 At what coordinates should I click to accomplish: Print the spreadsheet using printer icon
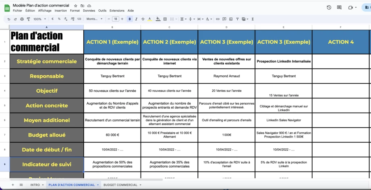click(x=22, y=19)
